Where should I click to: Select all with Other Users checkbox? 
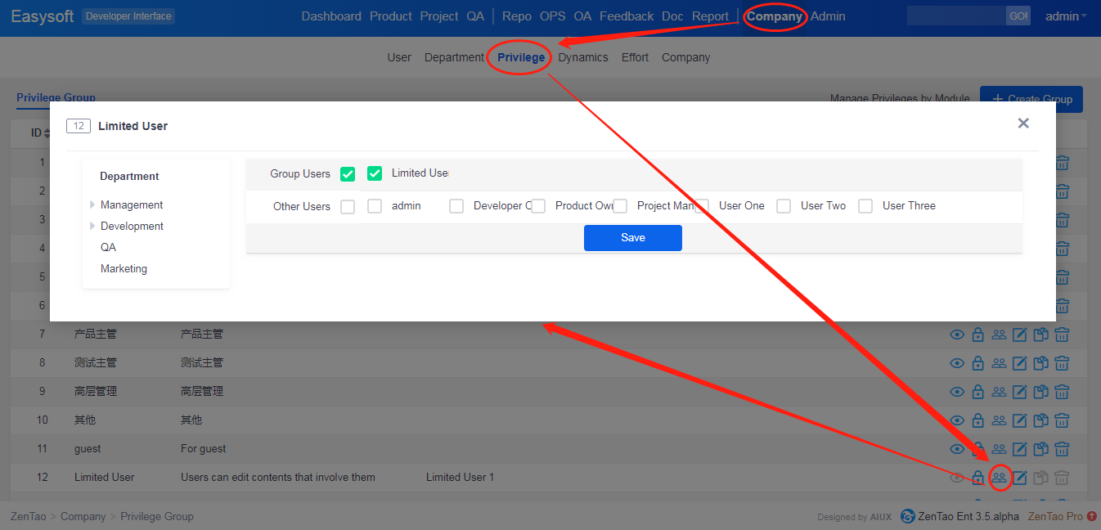pos(348,207)
